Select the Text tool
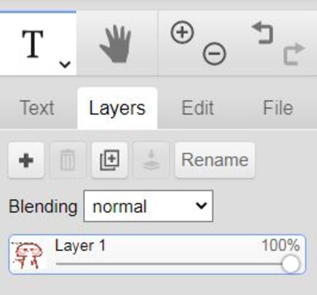The image size is (317, 295). [x=33, y=43]
